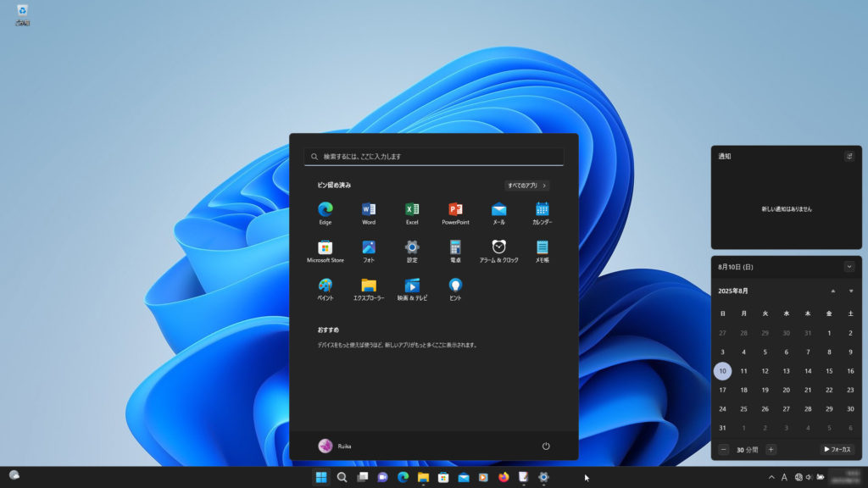
Task: Open the Ruika user account menu
Action: [x=334, y=446]
